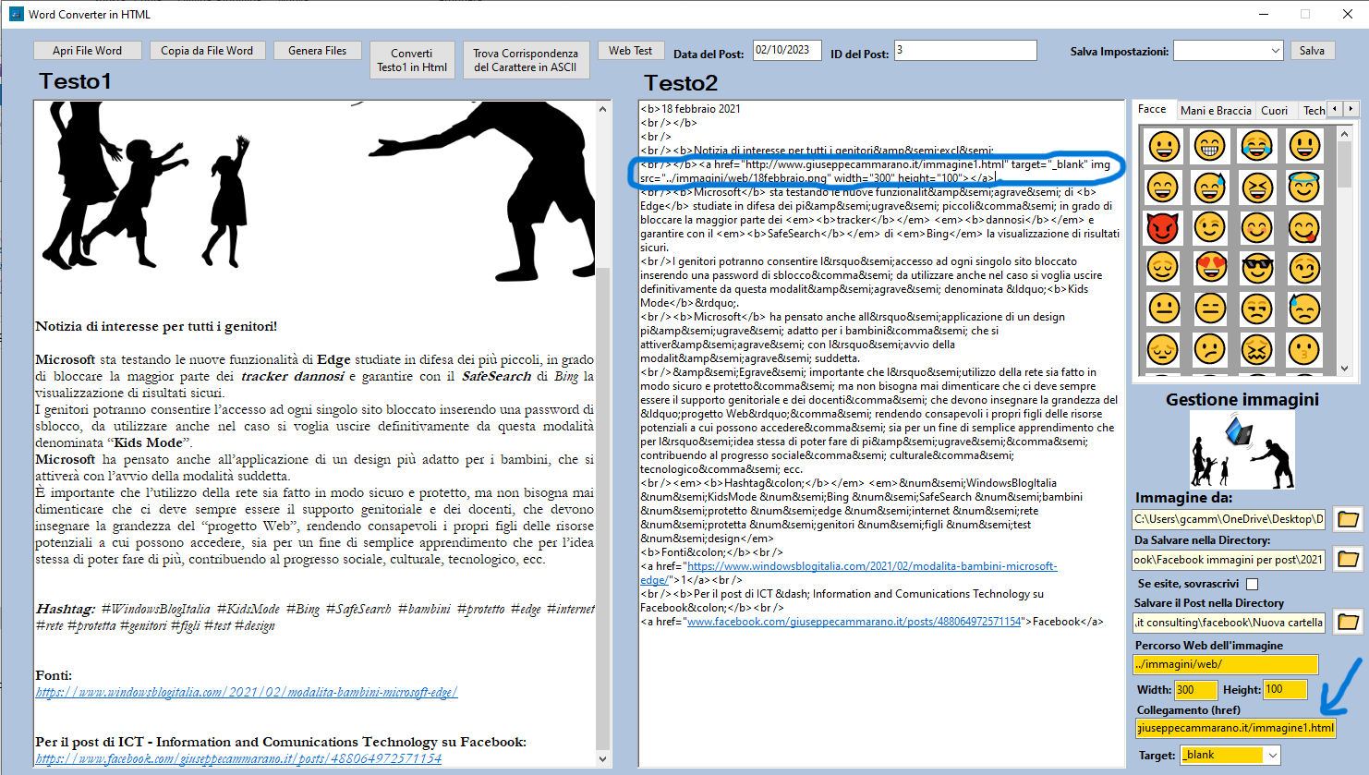Toggle the 'Se esite, sovrascrivi' checkbox
The image size is (1369, 775).
1252,584
